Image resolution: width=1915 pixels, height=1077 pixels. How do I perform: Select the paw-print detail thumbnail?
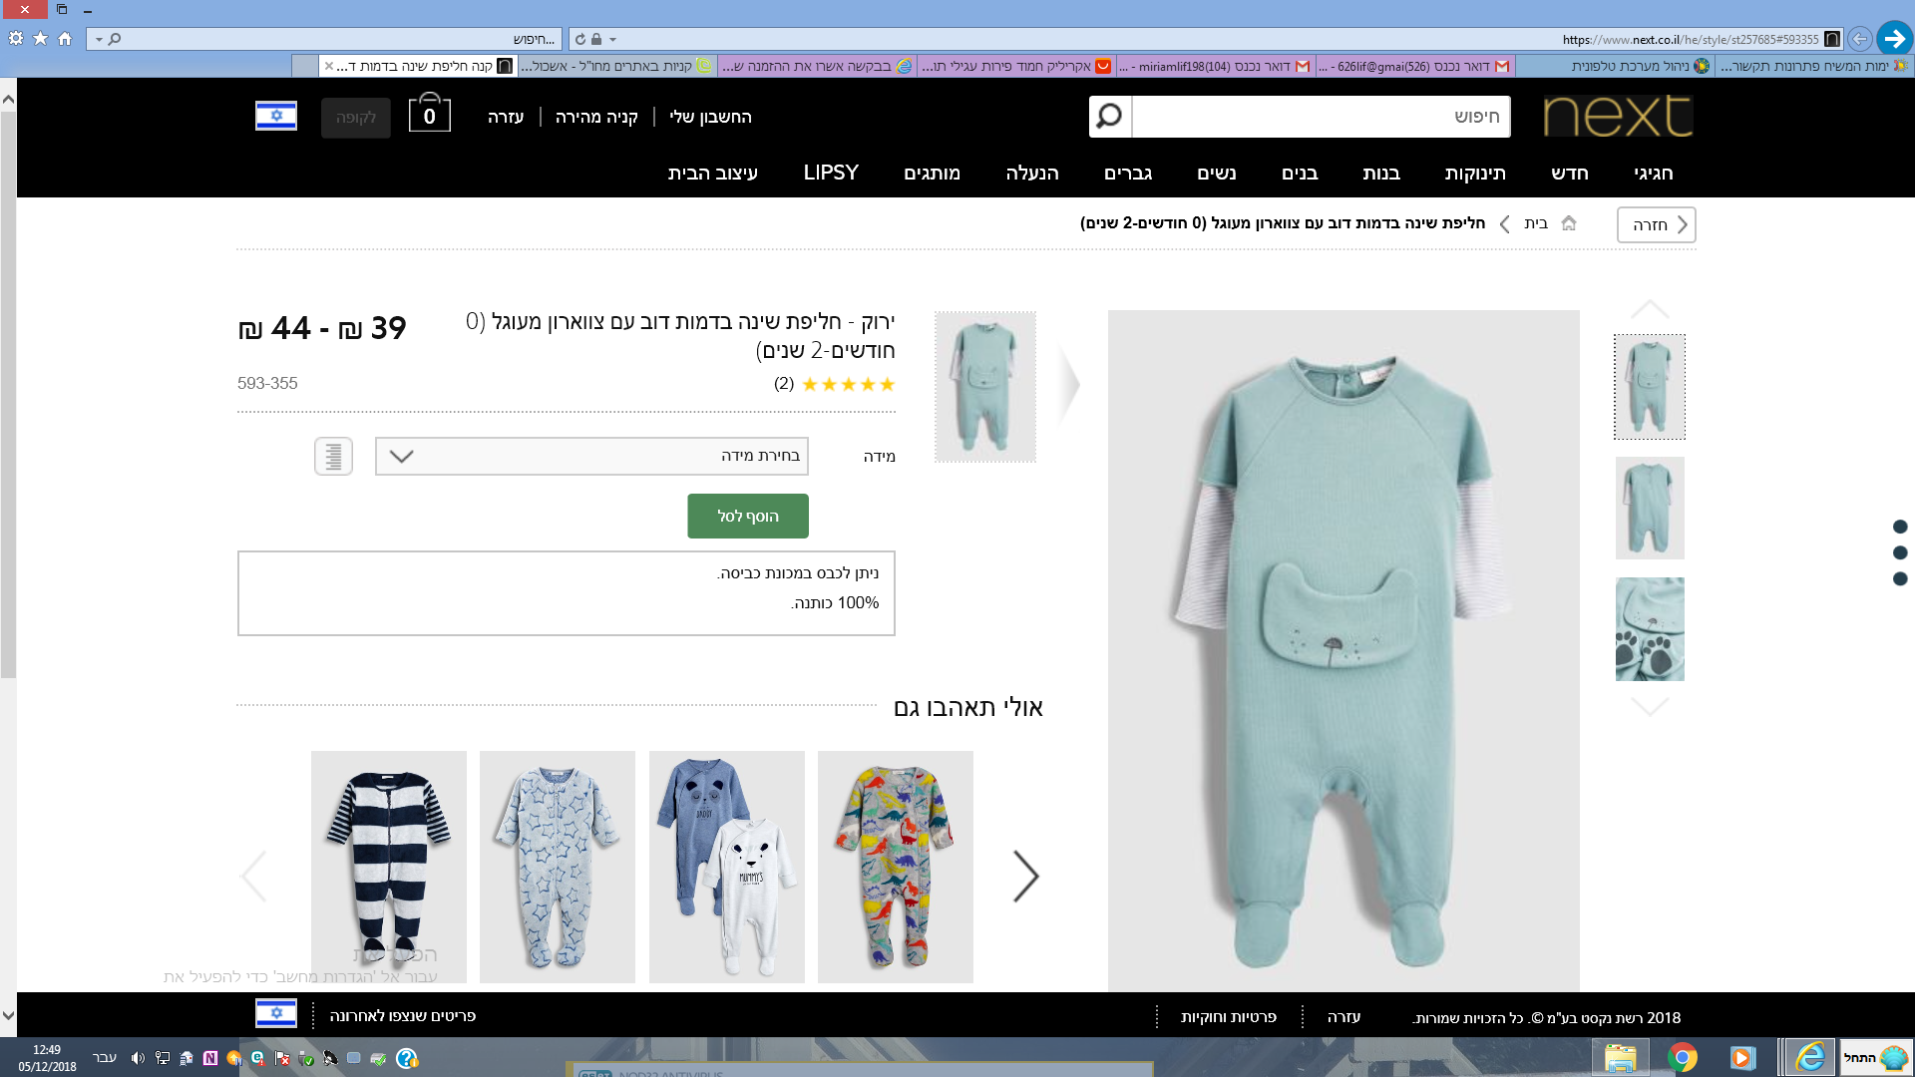(x=1649, y=629)
